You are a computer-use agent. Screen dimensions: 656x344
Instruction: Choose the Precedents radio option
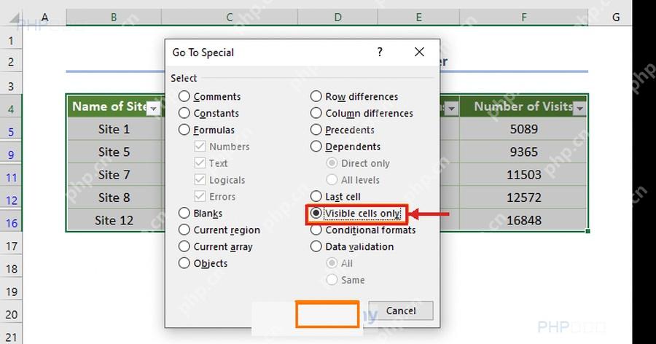[x=343, y=130]
